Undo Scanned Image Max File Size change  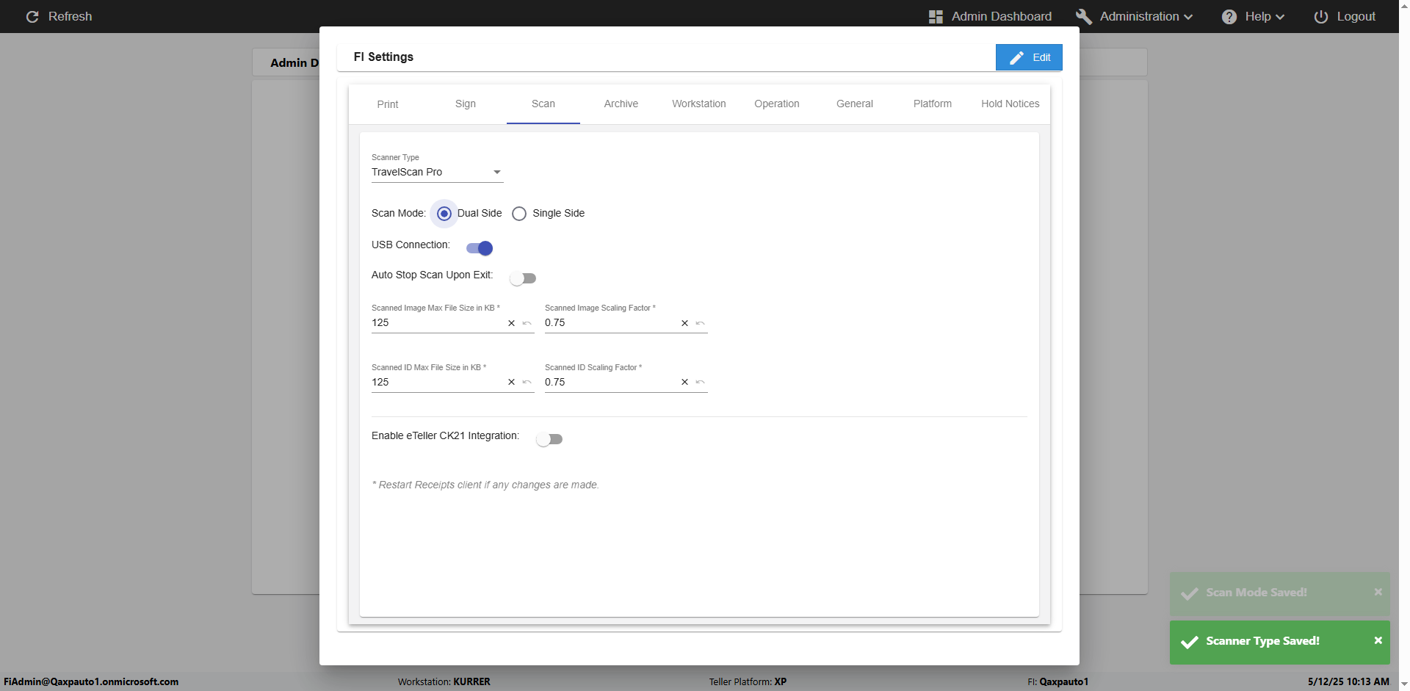coord(527,323)
